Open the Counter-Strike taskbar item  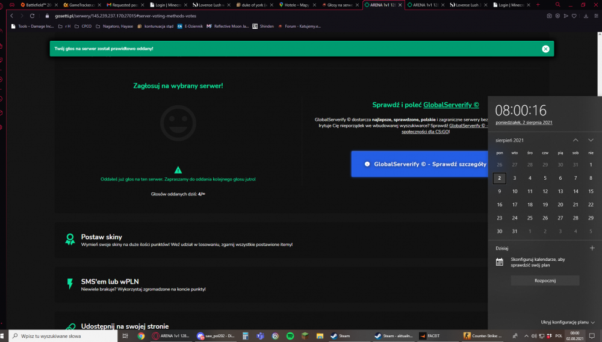[483, 336]
